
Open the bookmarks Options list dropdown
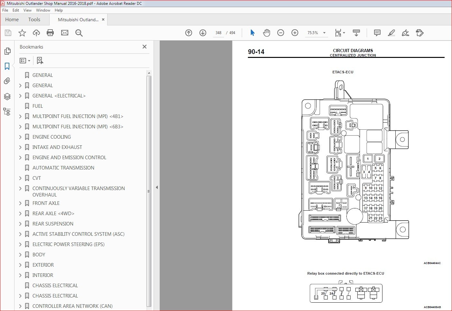(25, 60)
